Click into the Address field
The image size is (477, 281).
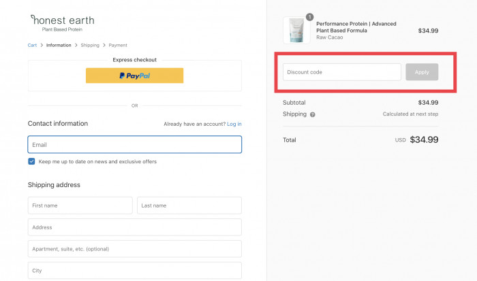pos(134,227)
